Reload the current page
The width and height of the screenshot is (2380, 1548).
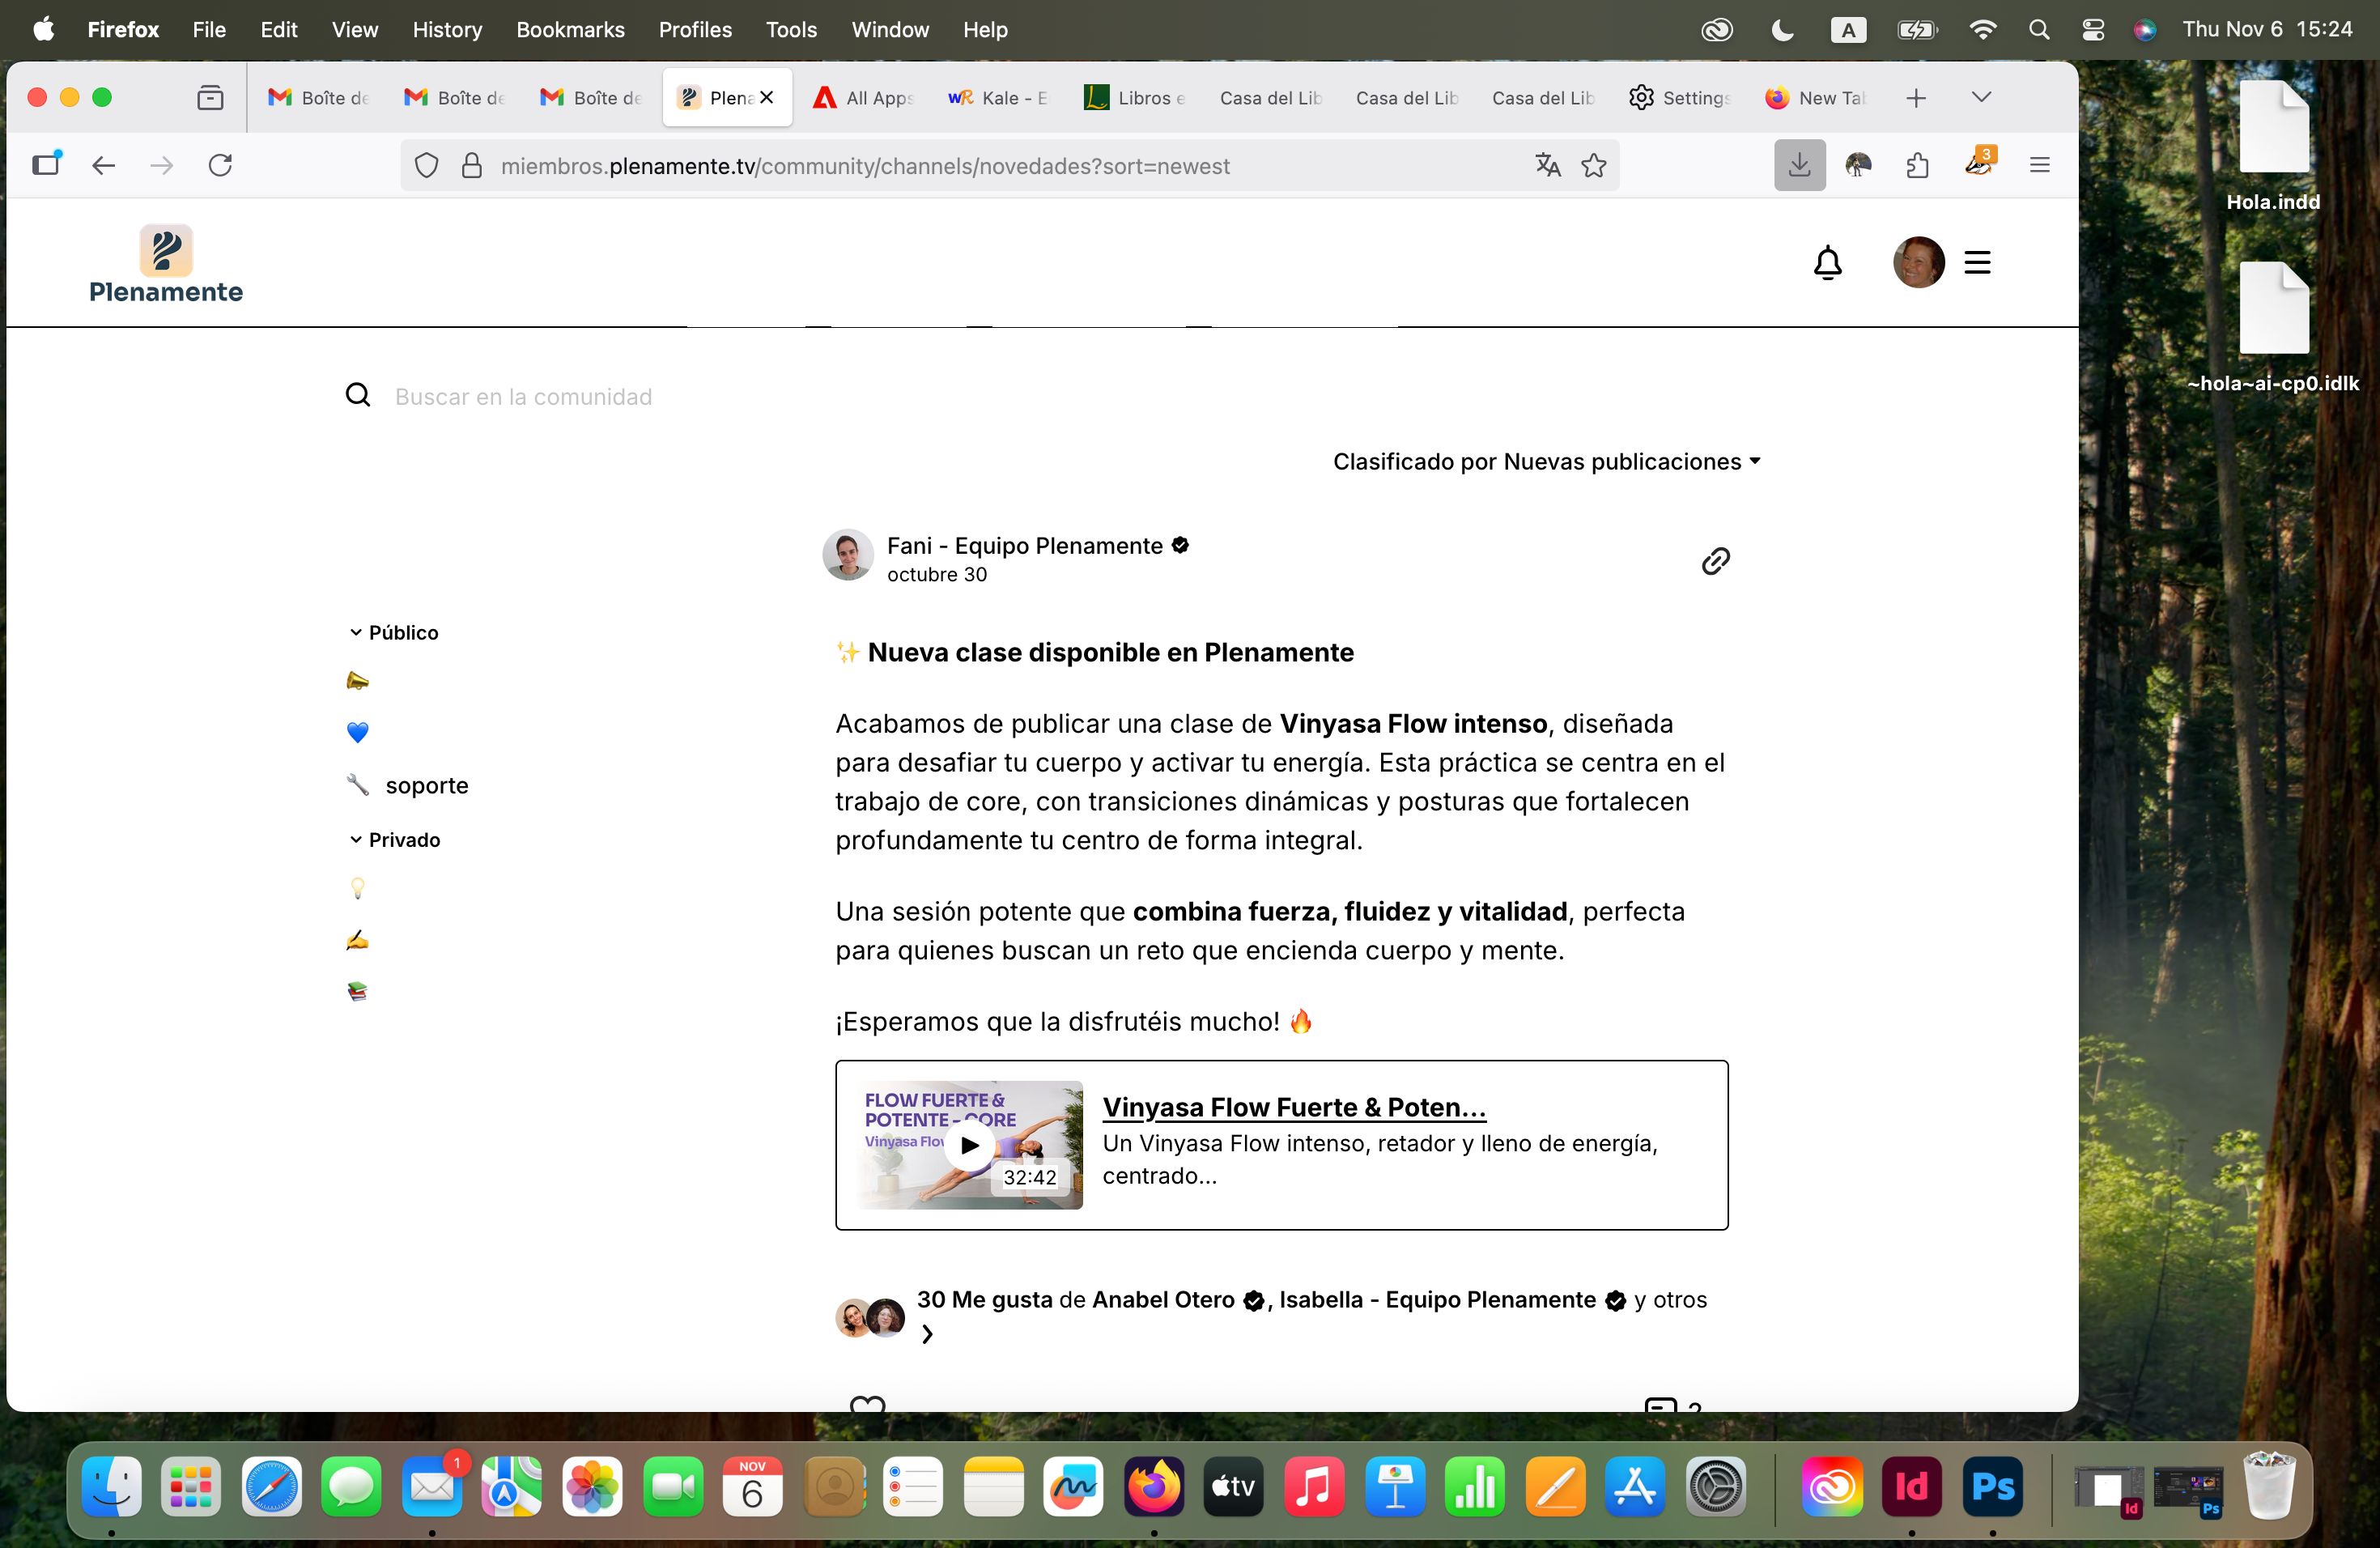pyautogui.click(x=220, y=165)
